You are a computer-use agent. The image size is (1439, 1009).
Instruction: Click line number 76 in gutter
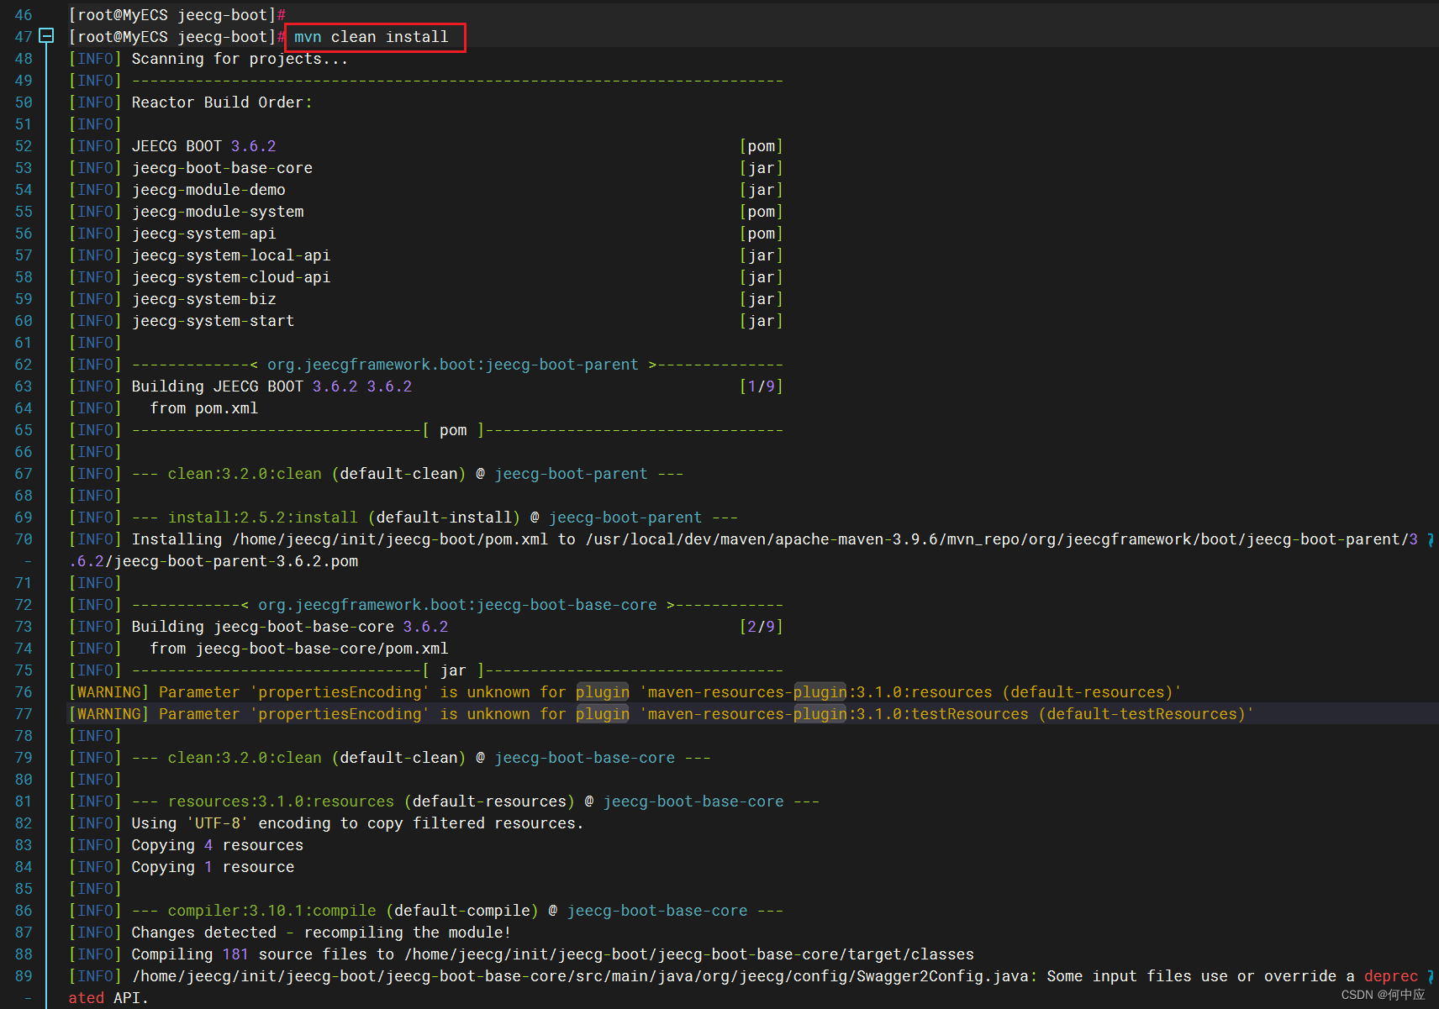[24, 692]
